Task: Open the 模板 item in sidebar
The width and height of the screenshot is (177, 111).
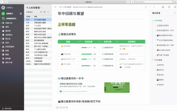Action: click(x=7, y=54)
